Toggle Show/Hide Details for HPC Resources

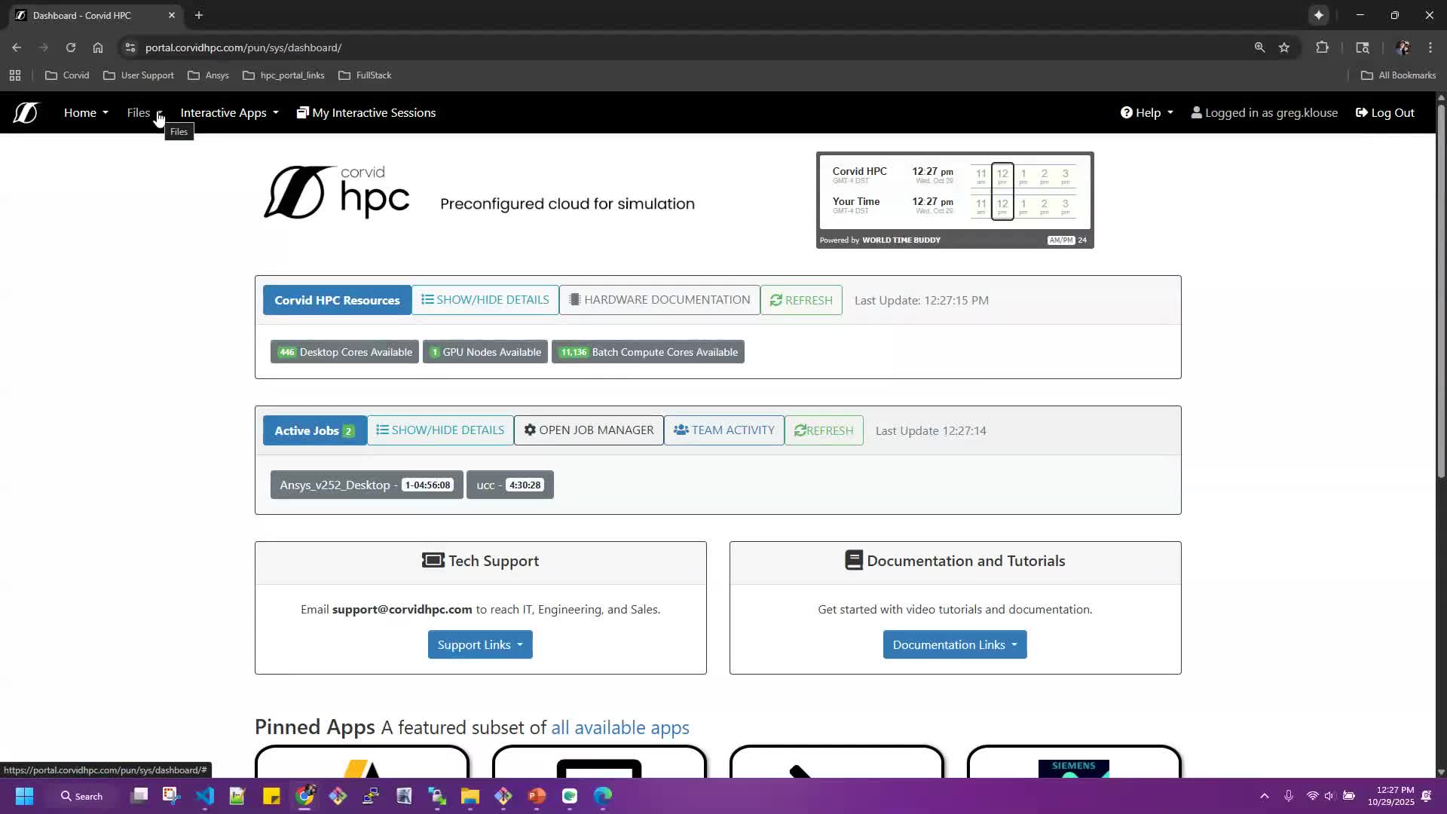pos(485,300)
